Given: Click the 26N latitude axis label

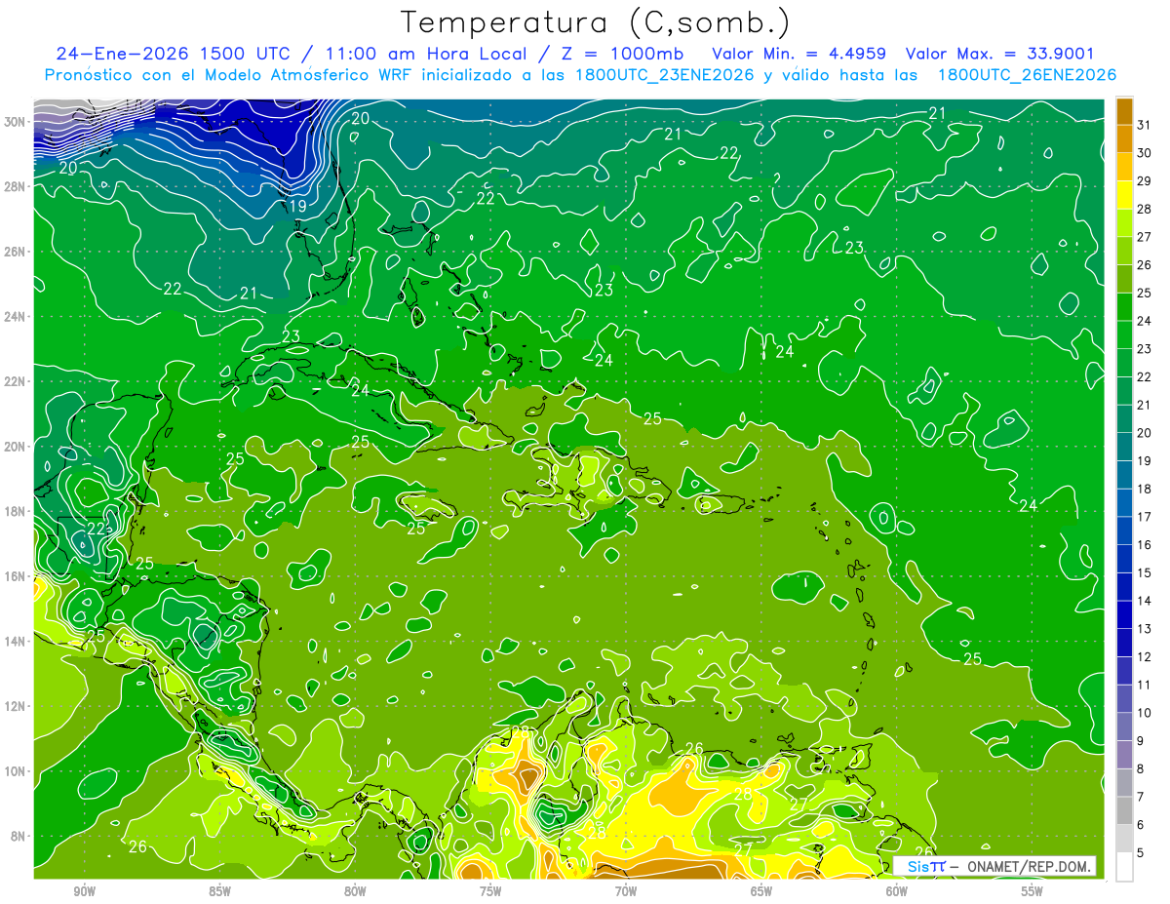Looking at the screenshot, I should pyautogui.click(x=17, y=252).
